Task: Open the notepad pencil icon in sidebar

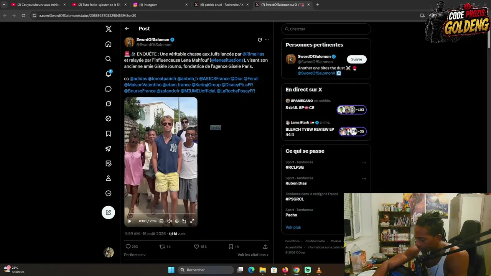Action: pyautogui.click(x=109, y=164)
